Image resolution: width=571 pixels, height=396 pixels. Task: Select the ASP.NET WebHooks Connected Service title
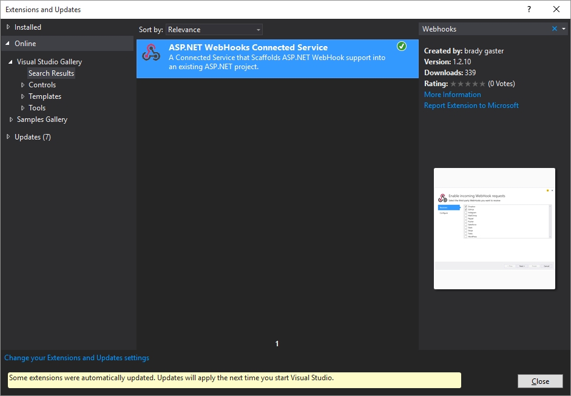click(x=248, y=47)
